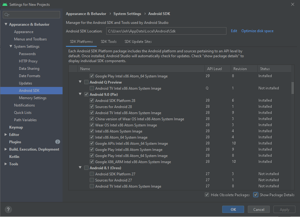Collapse the Appearance & Behavior arrow
The image size is (300, 217).
click(6, 24)
